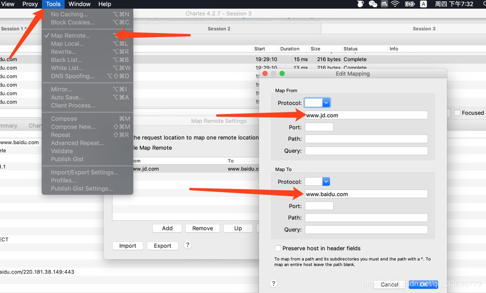Click the Map To Port field
The height and width of the screenshot is (293, 486).
click(x=319, y=206)
